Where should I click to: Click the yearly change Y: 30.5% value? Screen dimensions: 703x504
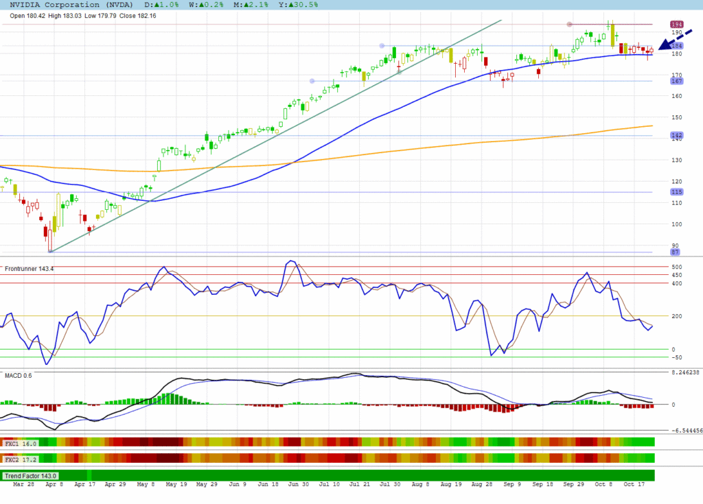[303, 4]
